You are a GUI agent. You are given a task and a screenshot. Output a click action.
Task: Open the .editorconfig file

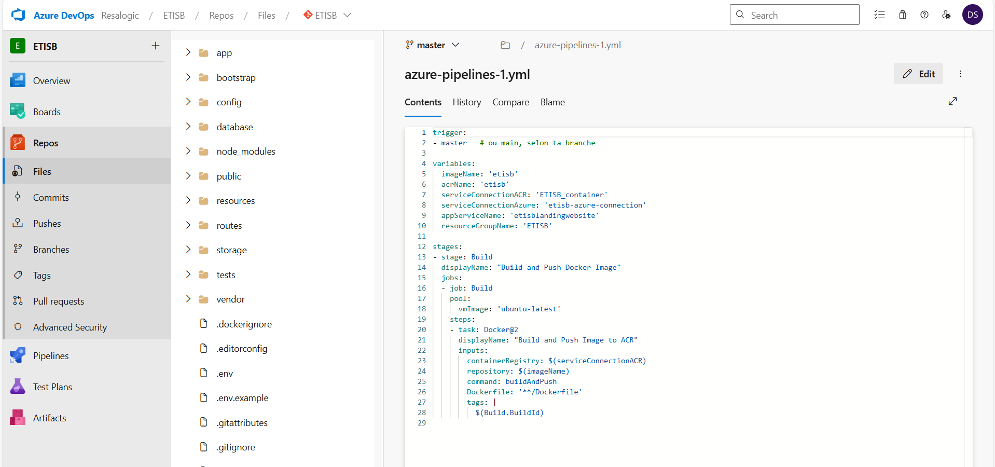tap(242, 348)
